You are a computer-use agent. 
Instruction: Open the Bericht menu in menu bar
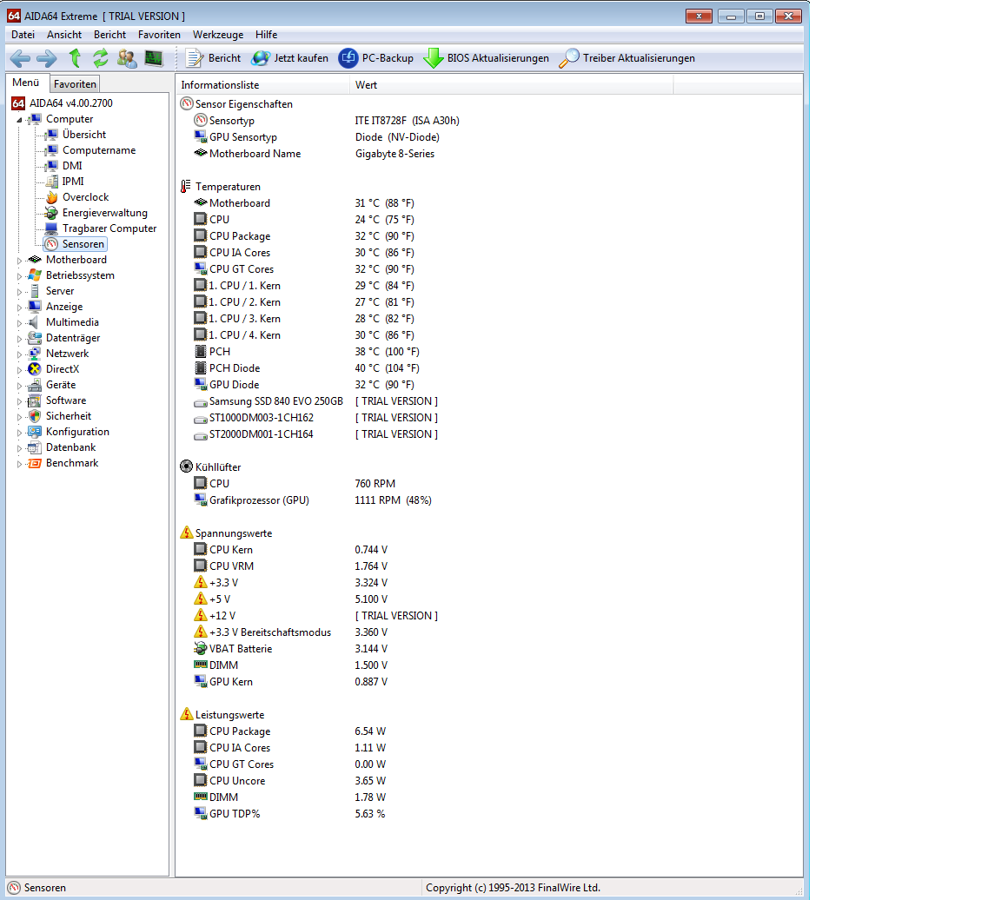click(x=109, y=35)
